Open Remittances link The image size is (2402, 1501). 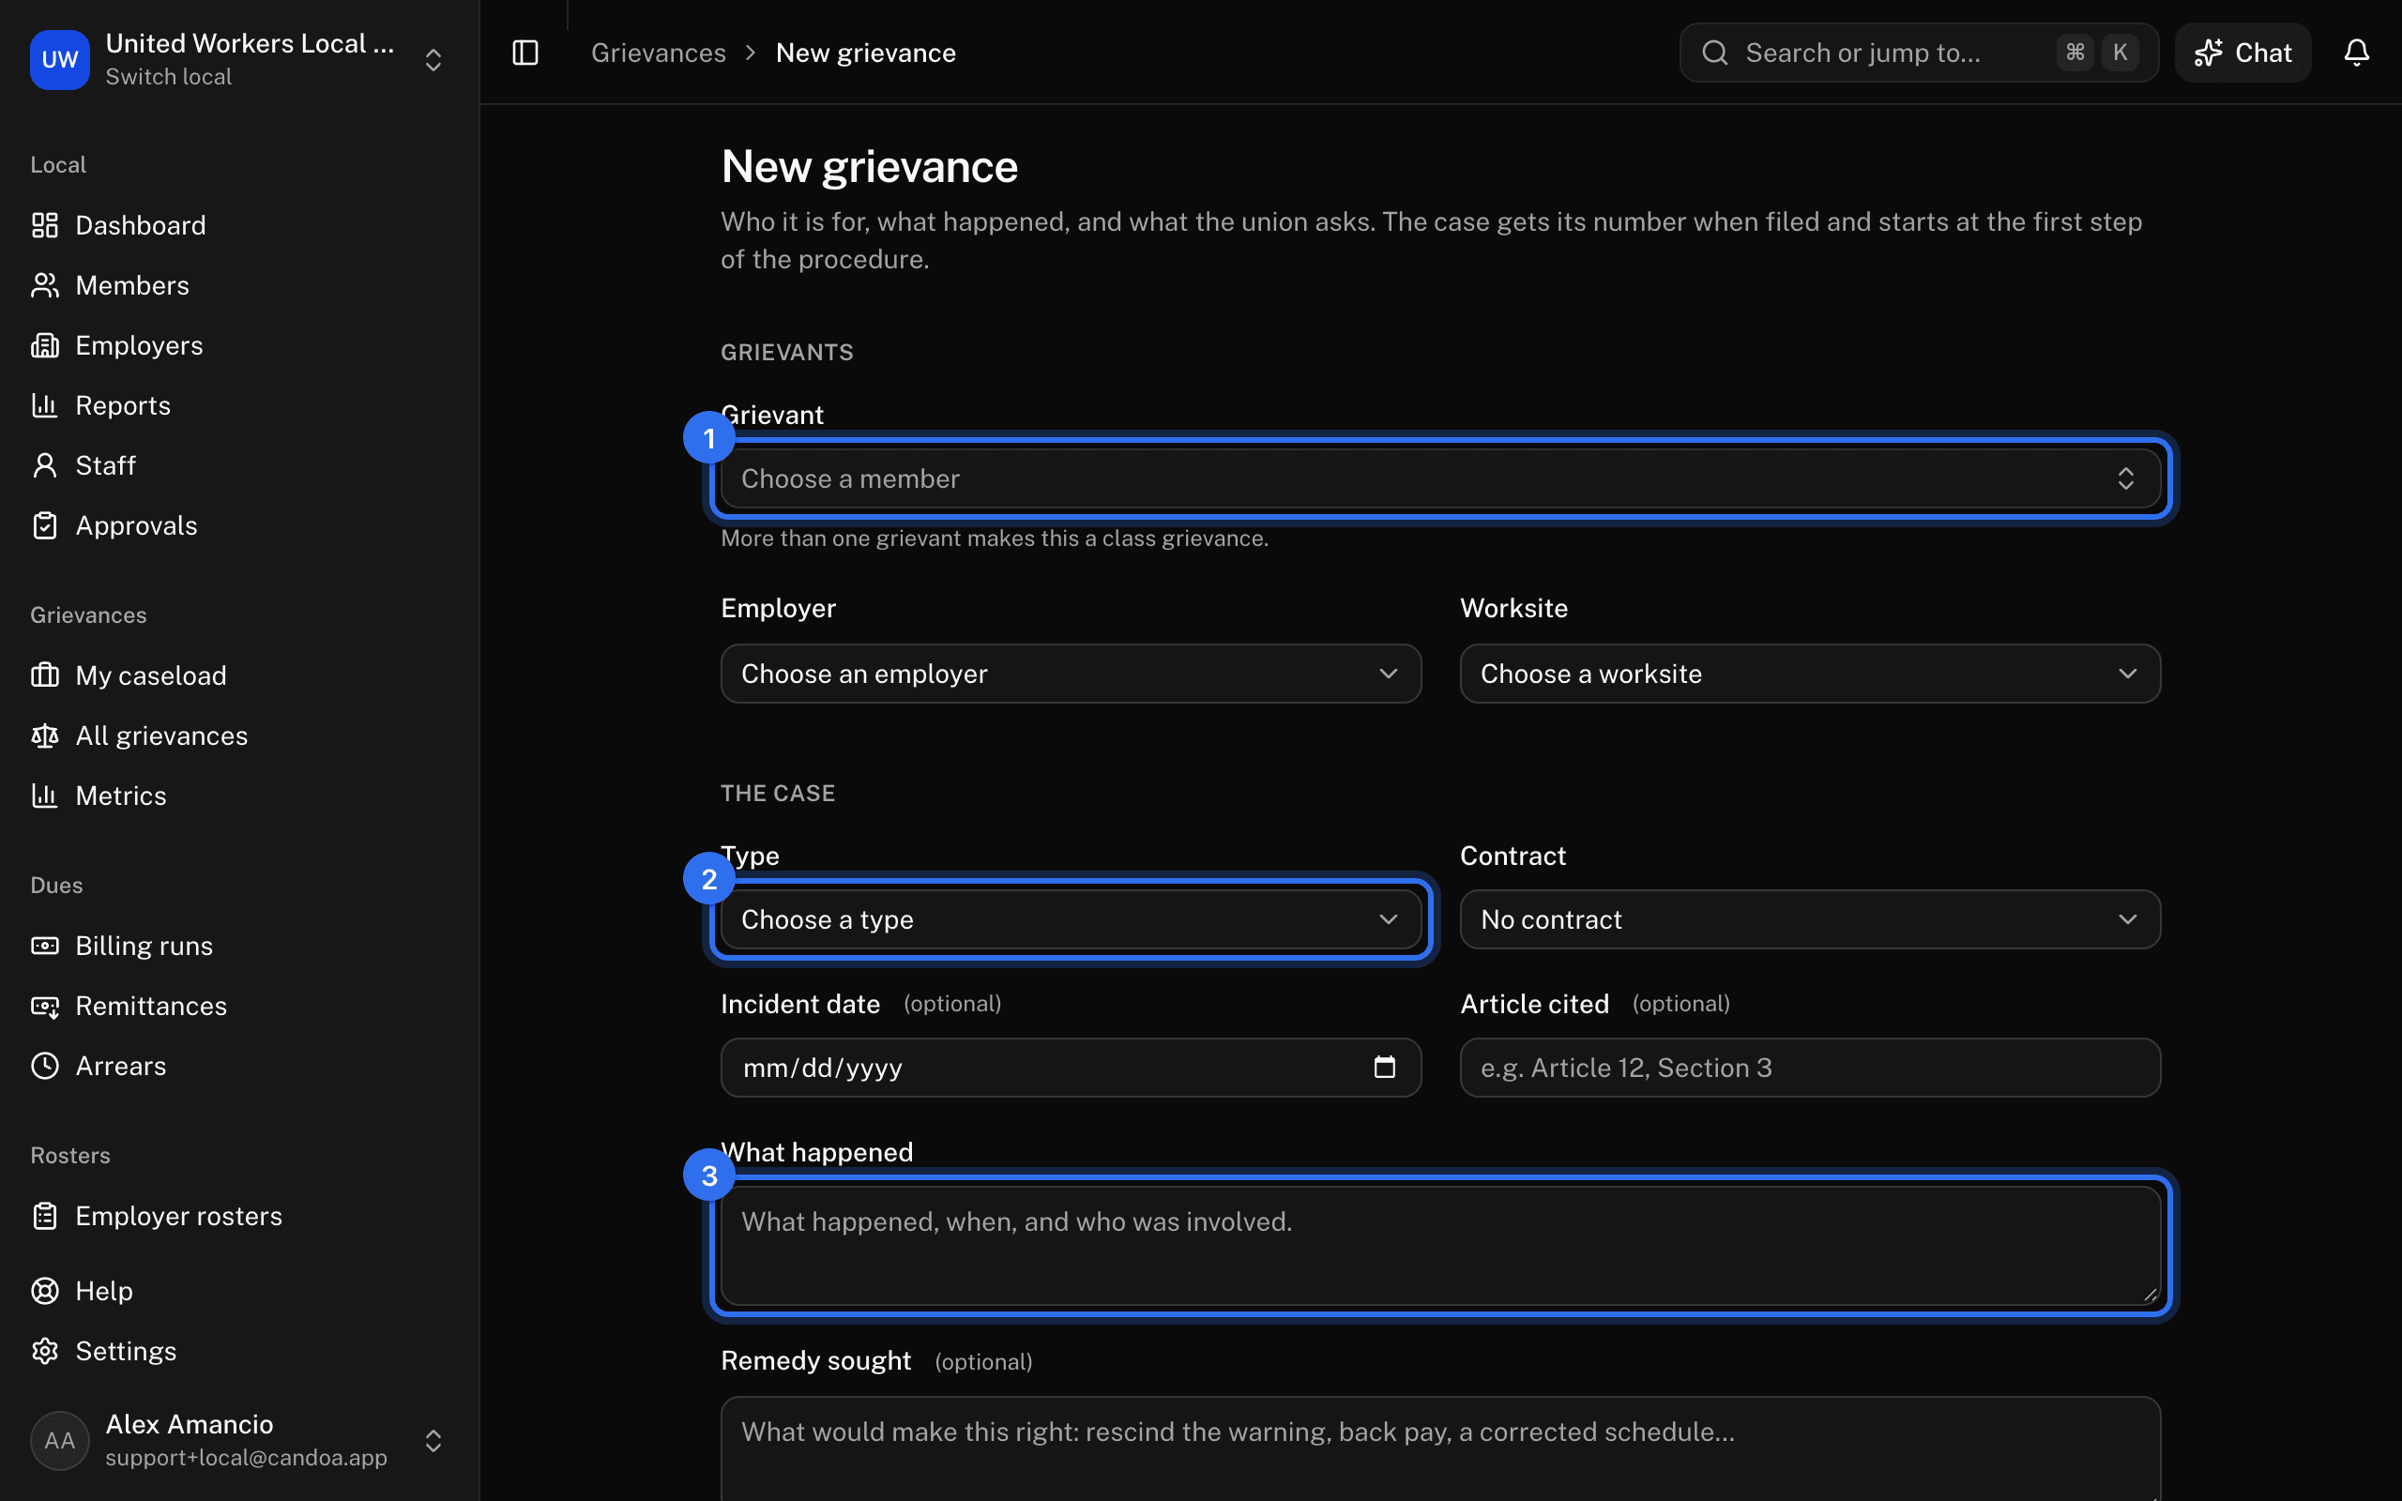click(151, 1006)
